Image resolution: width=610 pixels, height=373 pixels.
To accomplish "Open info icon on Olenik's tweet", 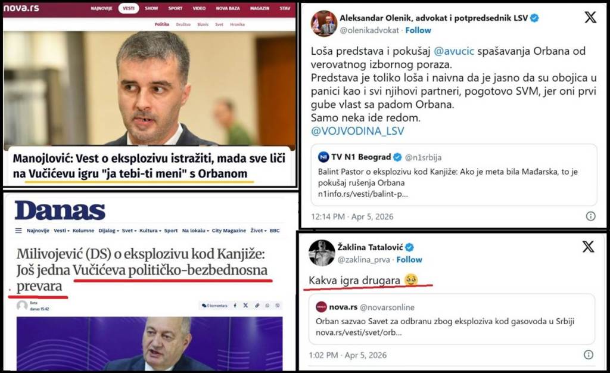I will pyautogui.click(x=590, y=216).
